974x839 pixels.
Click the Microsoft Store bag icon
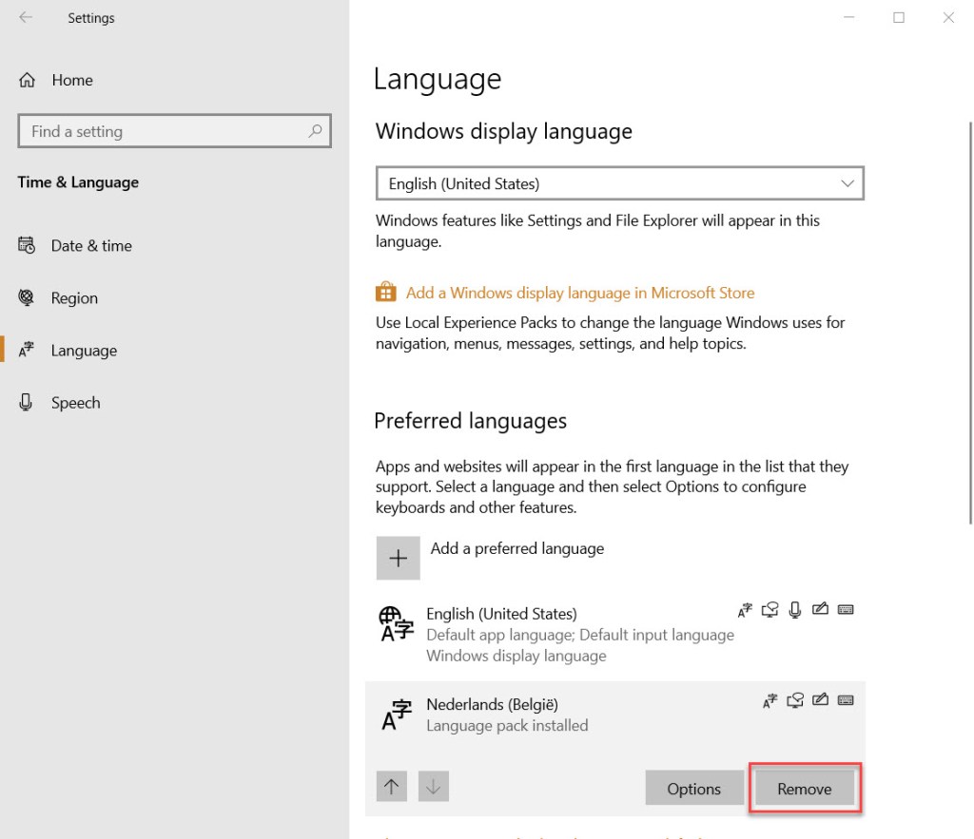click(x=385, y=292)
